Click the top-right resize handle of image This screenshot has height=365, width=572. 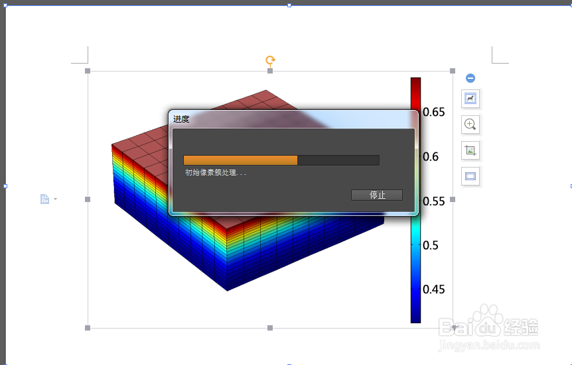click(x=453, y=71)
